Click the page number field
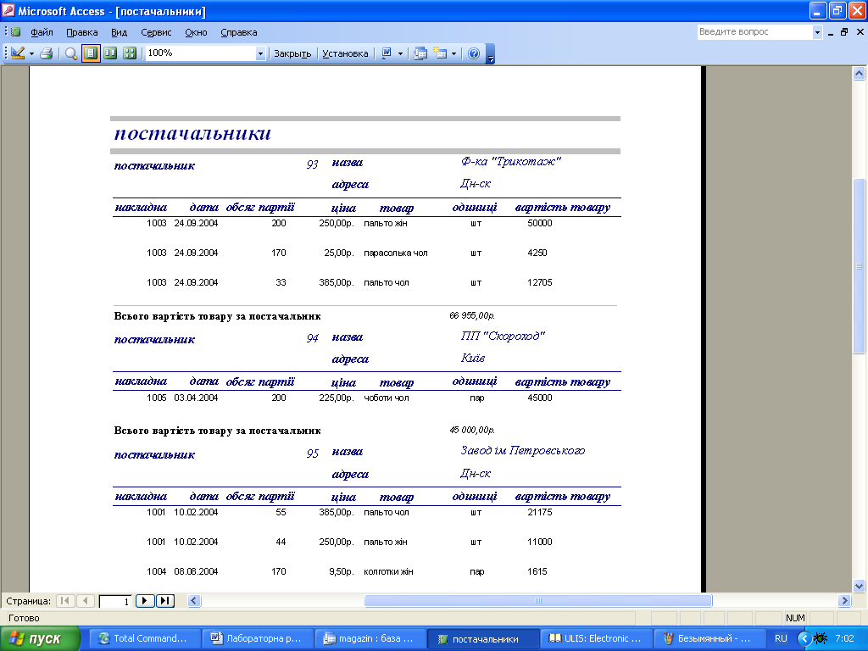The width and height of the screenshot is (868, 651). tap(115, 601)
